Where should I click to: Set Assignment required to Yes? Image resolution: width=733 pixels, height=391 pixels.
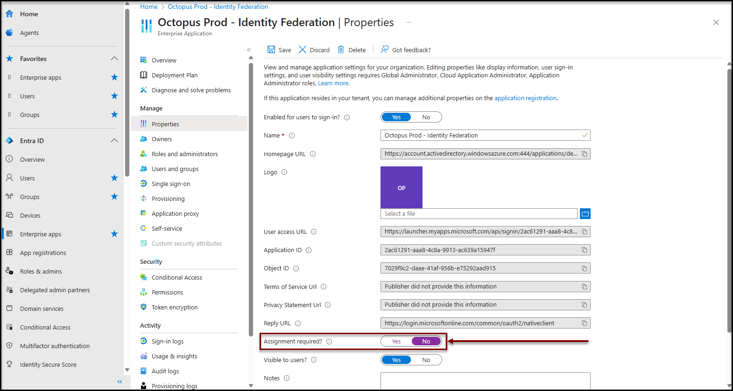pos(396,342)
